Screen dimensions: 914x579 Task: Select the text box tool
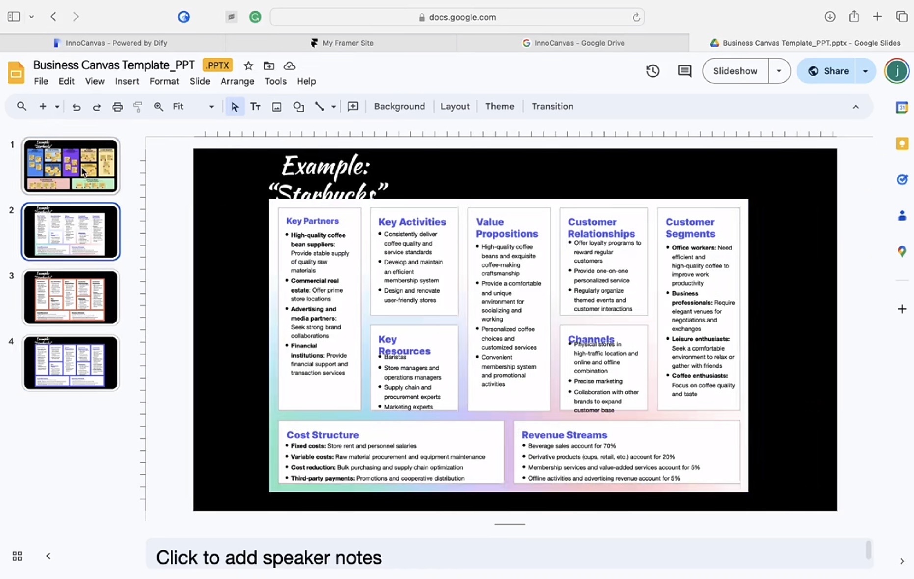pos(255,107)
